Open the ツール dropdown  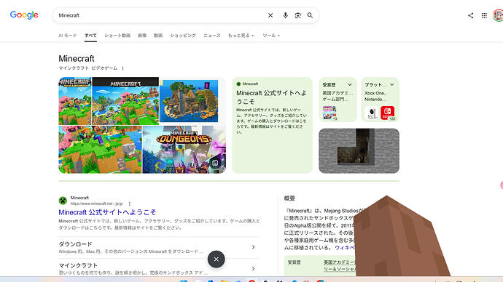point(271,36)
